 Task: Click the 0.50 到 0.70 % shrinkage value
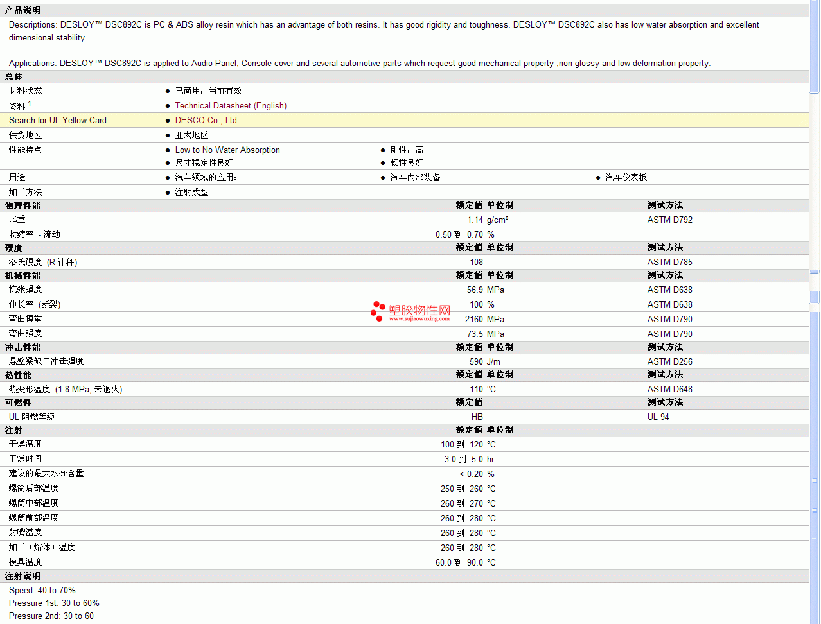465,235
